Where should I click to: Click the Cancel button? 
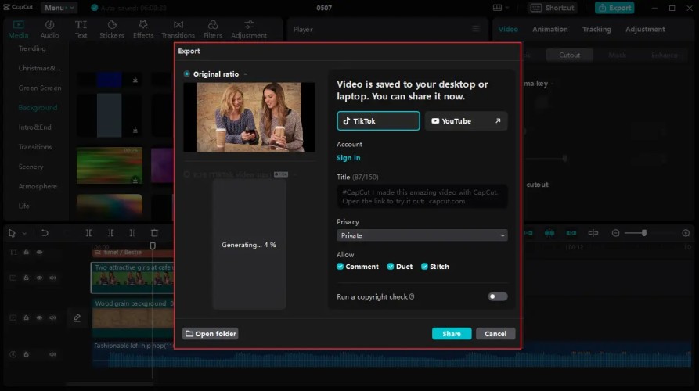tap(495, 334)
